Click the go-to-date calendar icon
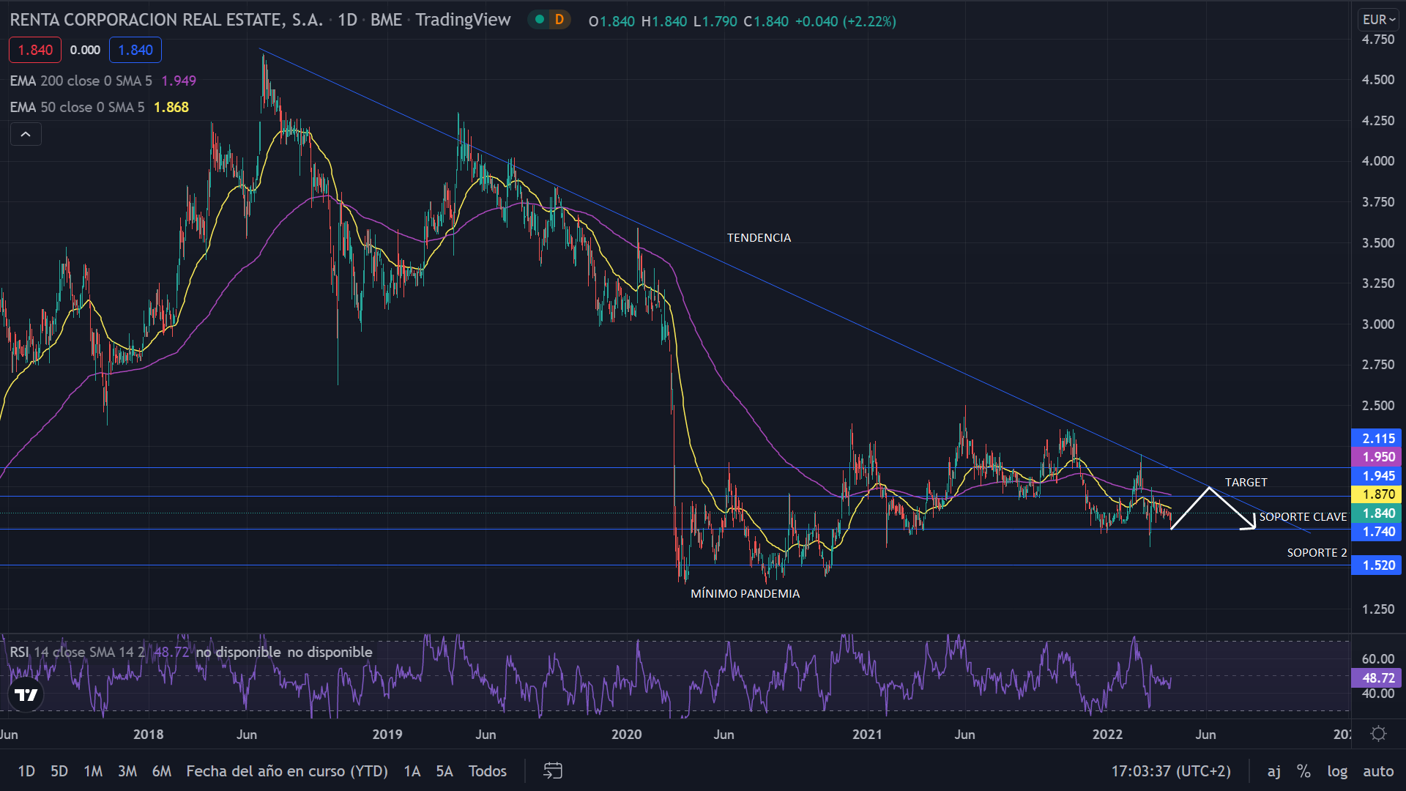The width and height of the screenshot is (1406, 791). [x=553, y=770]
